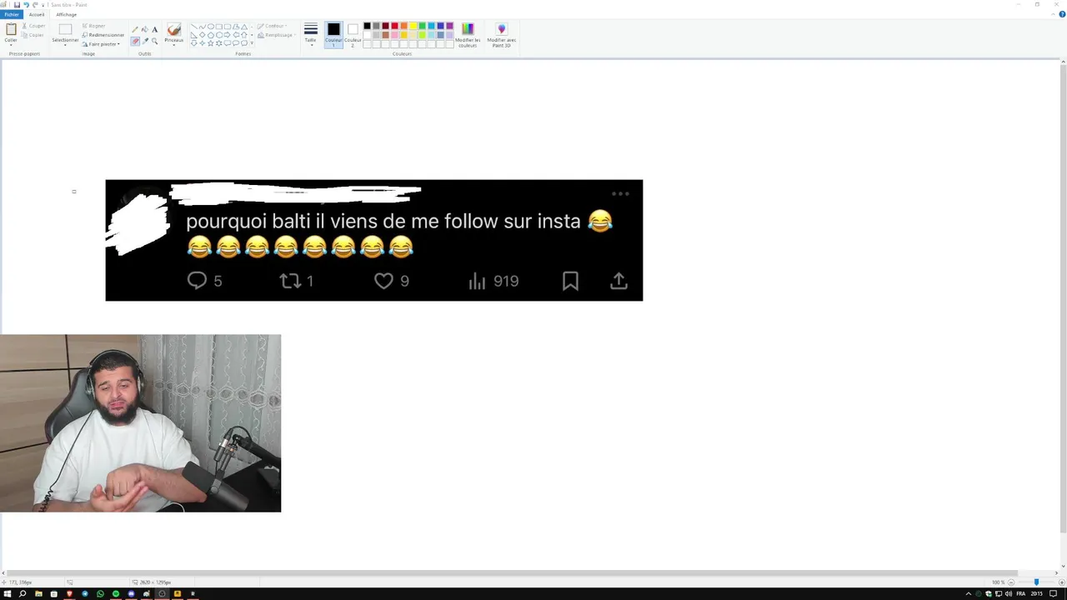Click the Save icon in title bar

coord(17,4)
